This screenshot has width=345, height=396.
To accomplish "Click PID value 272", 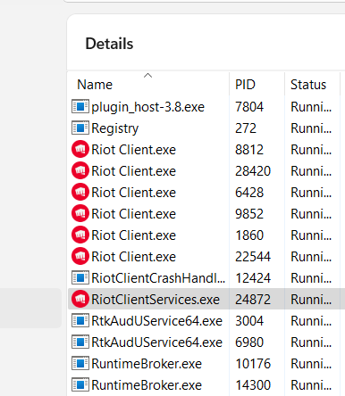I will (246, 128).
